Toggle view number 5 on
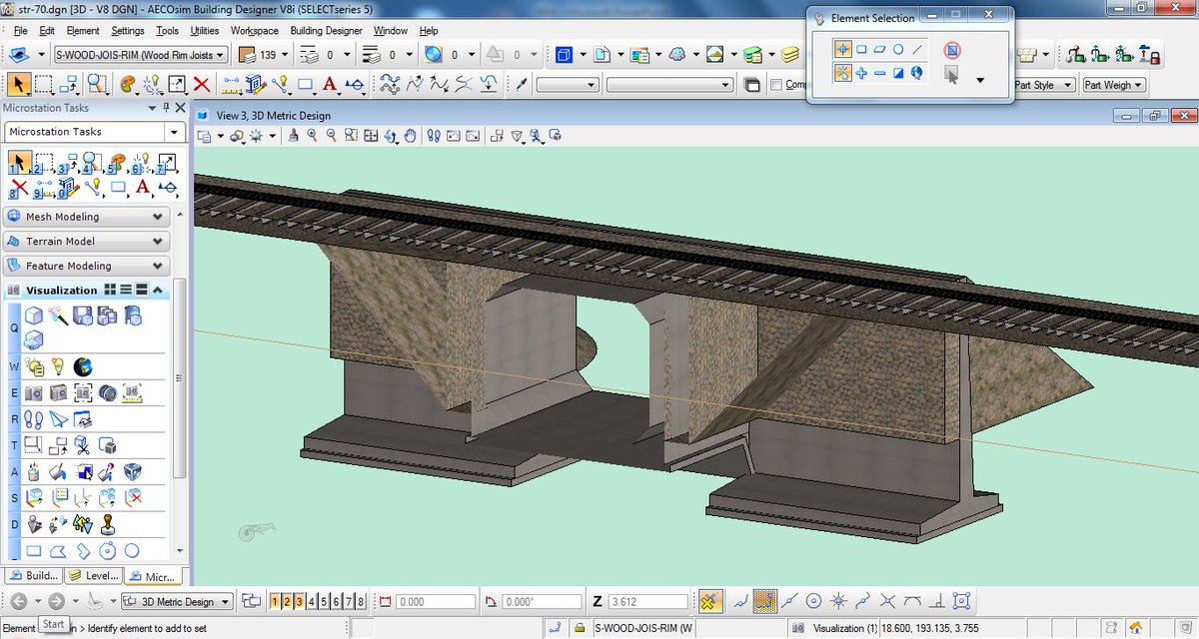This screenshot has height=639, width=1199. 323,601
